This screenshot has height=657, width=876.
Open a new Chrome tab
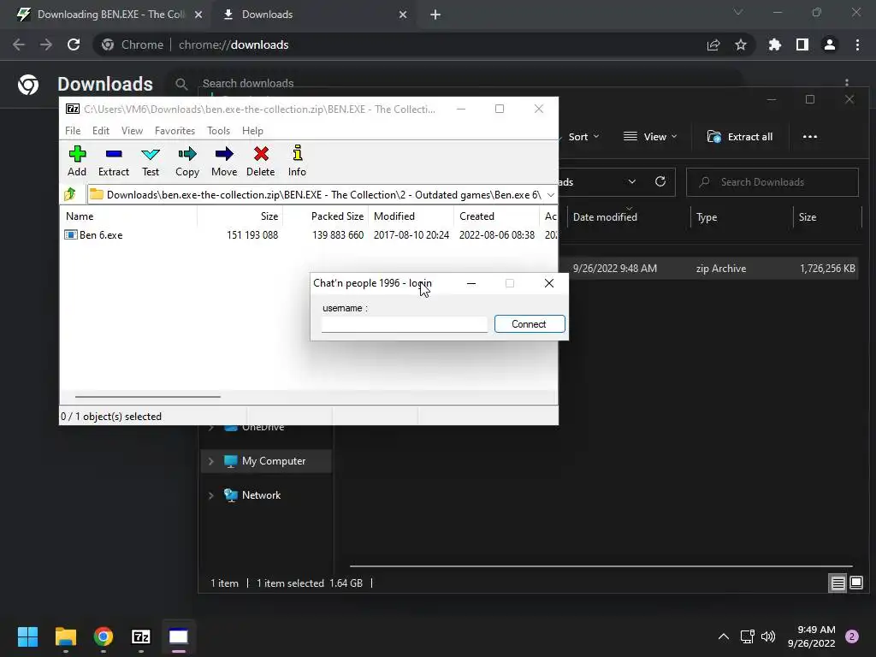435,15
